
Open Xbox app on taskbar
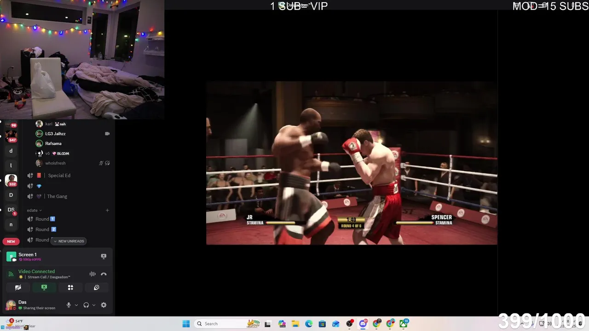(404, 324)
